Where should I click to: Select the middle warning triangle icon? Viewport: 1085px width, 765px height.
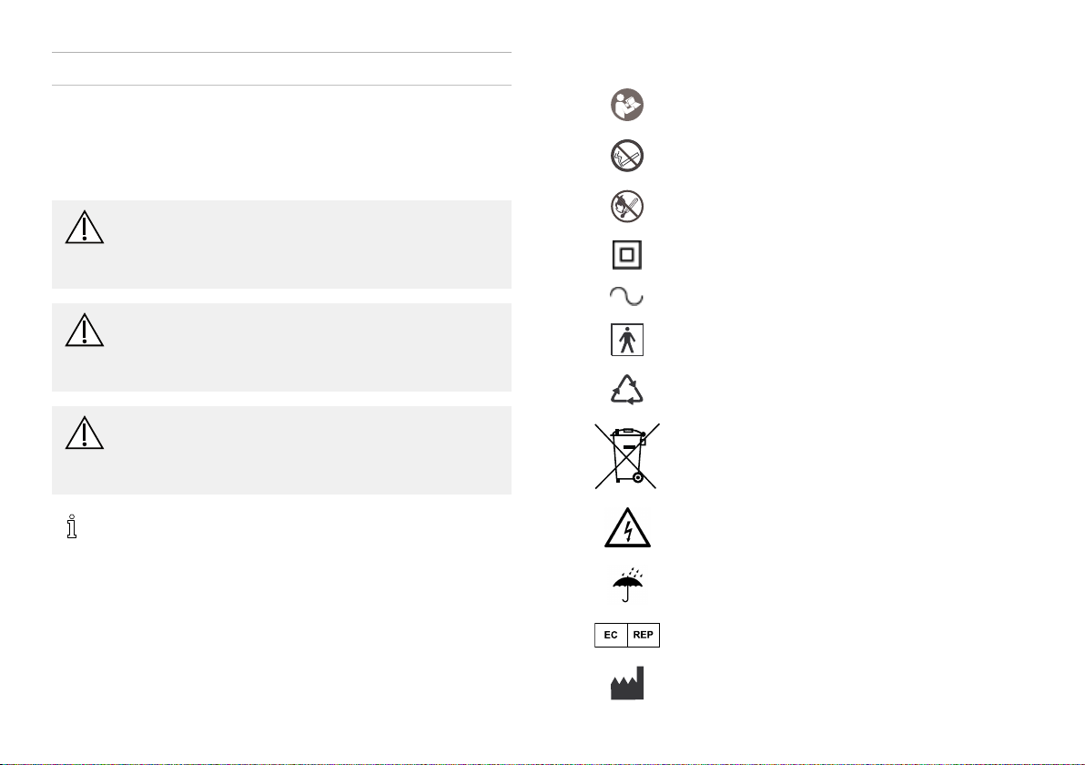coord(85,331)
